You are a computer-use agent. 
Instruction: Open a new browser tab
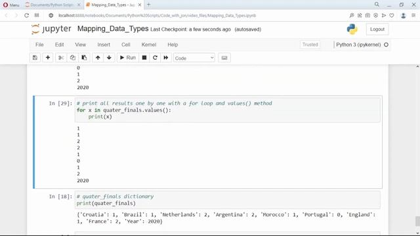149,5
